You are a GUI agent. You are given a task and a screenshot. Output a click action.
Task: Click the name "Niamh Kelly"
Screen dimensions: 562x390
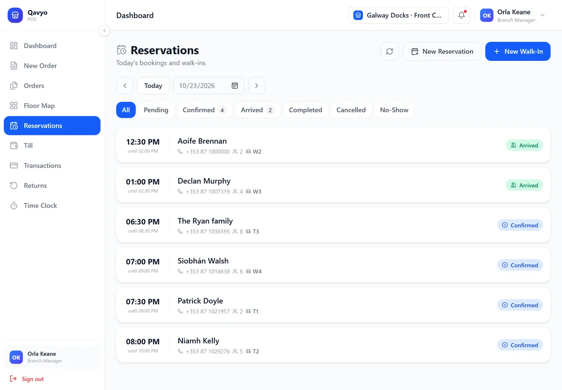pos(198,341)
